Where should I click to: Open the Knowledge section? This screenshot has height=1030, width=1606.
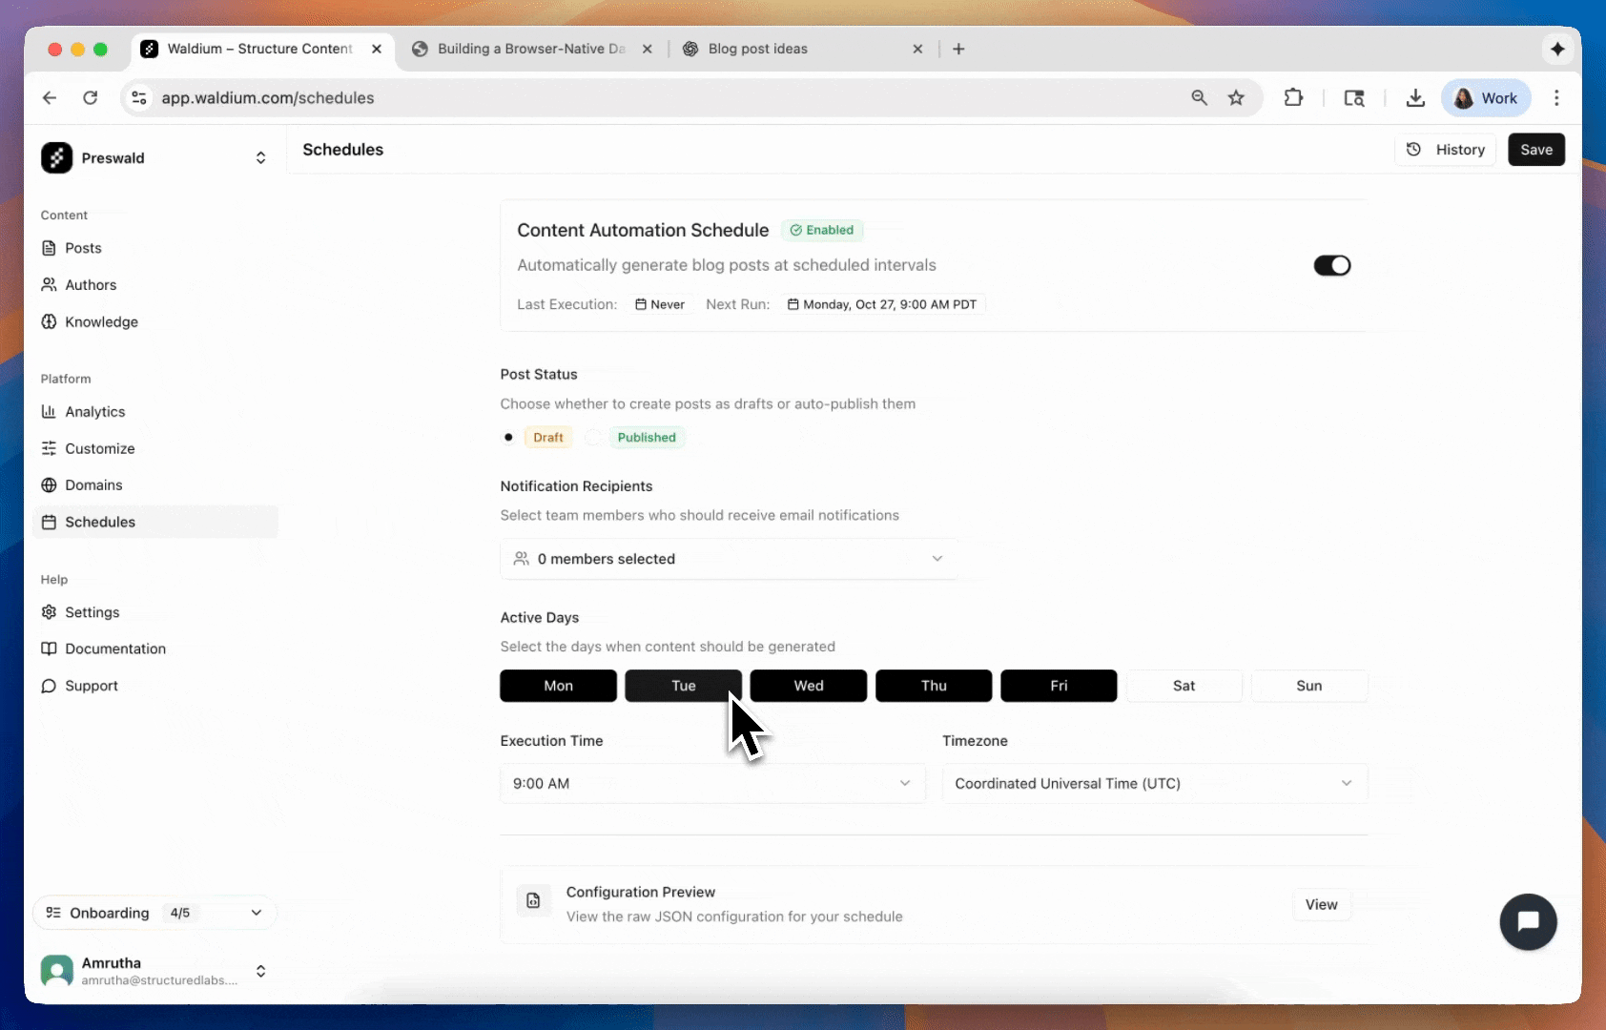pos(100,321)
